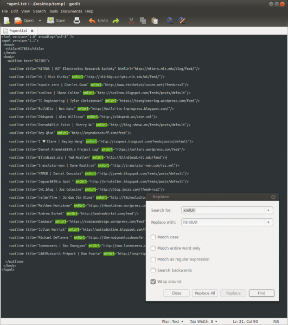Copy selection with copy icon
This screenshot has width=288, height=325.
coord(143,21)
